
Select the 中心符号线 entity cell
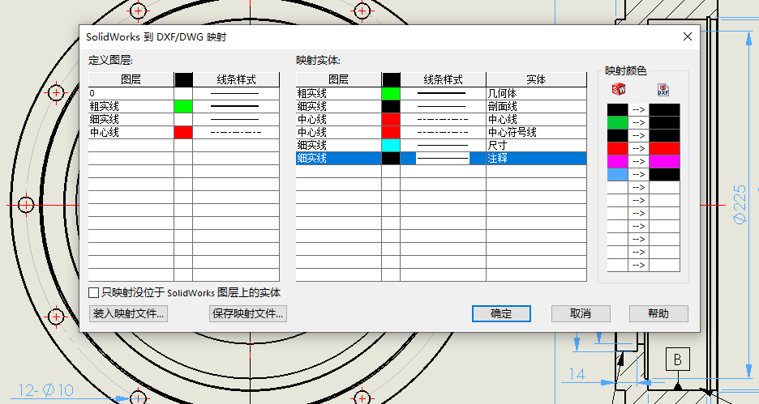tap(536, 133)
